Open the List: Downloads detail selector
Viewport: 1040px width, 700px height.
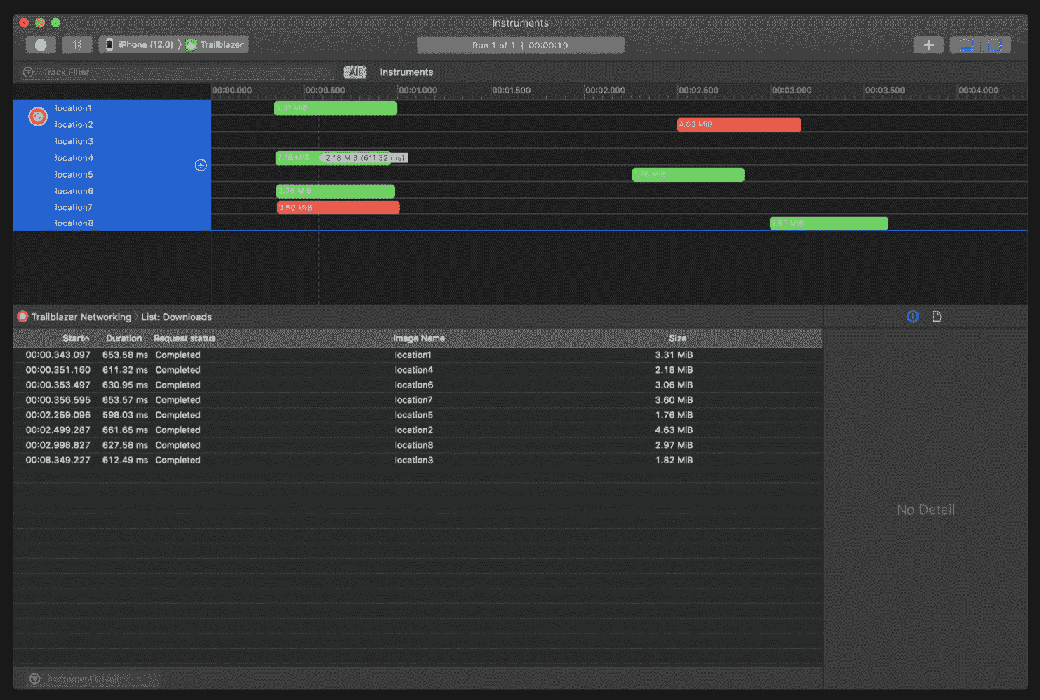(176, 317)
